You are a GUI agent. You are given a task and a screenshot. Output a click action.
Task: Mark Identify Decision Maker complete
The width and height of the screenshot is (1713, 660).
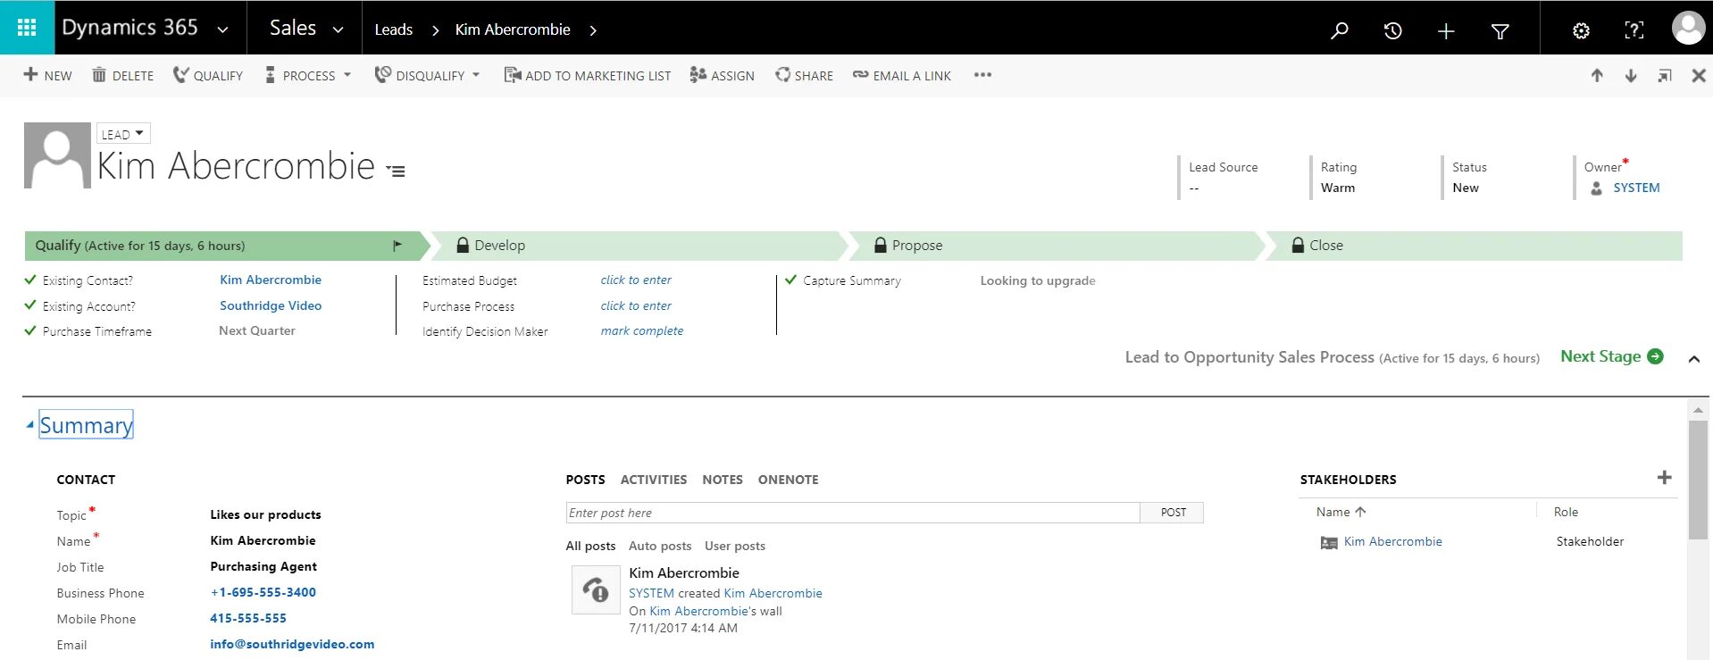[x=641, y=331]
